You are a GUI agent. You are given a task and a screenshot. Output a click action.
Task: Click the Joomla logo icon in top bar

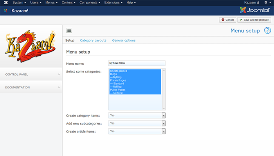pos(6,2)
